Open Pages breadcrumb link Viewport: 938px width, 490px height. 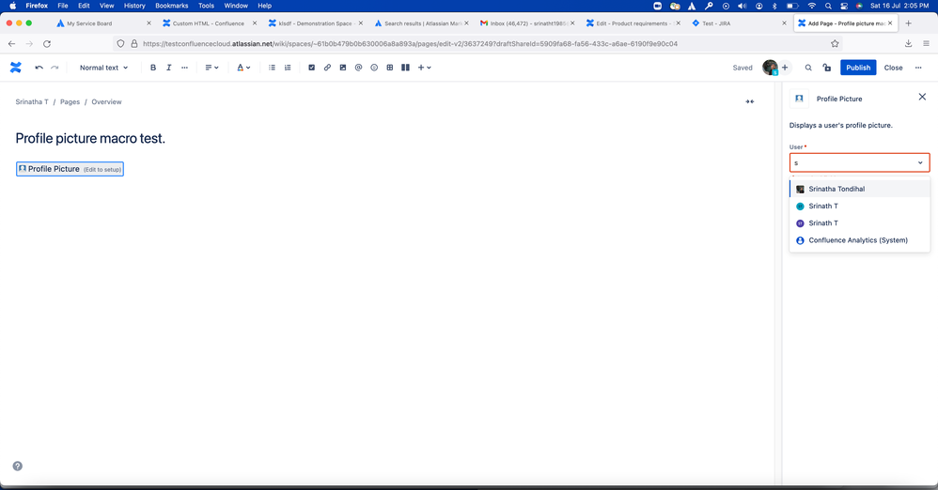pyautogui.click(x=70, y=101)
